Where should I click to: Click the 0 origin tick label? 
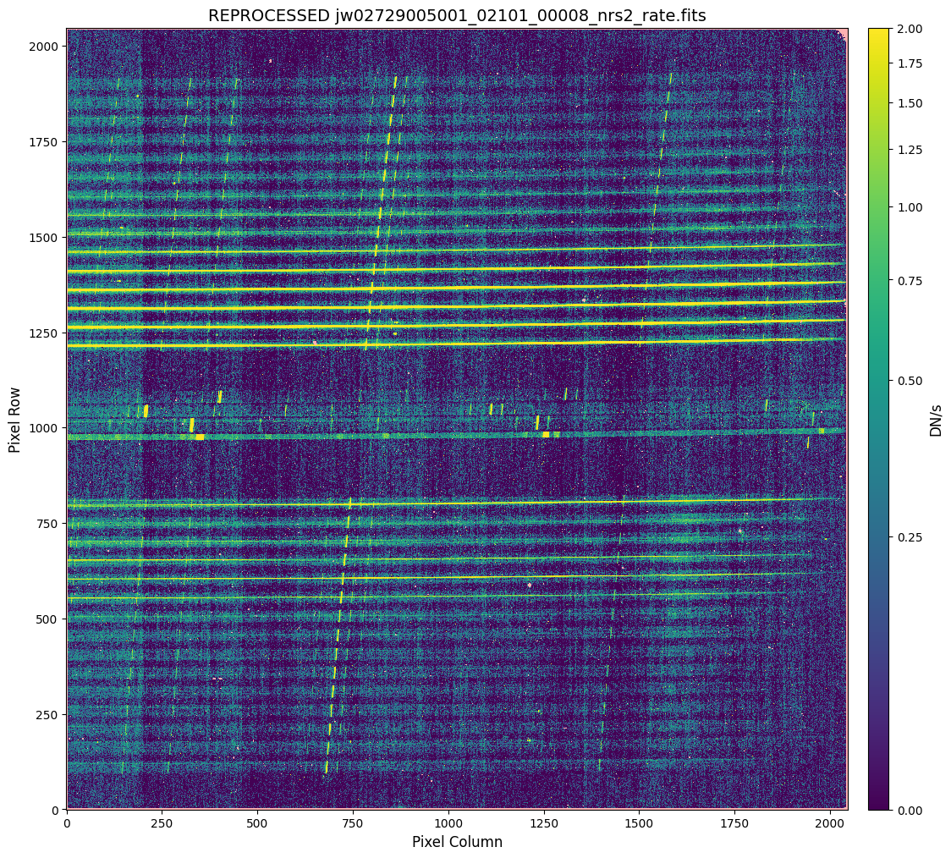(66, 822)
